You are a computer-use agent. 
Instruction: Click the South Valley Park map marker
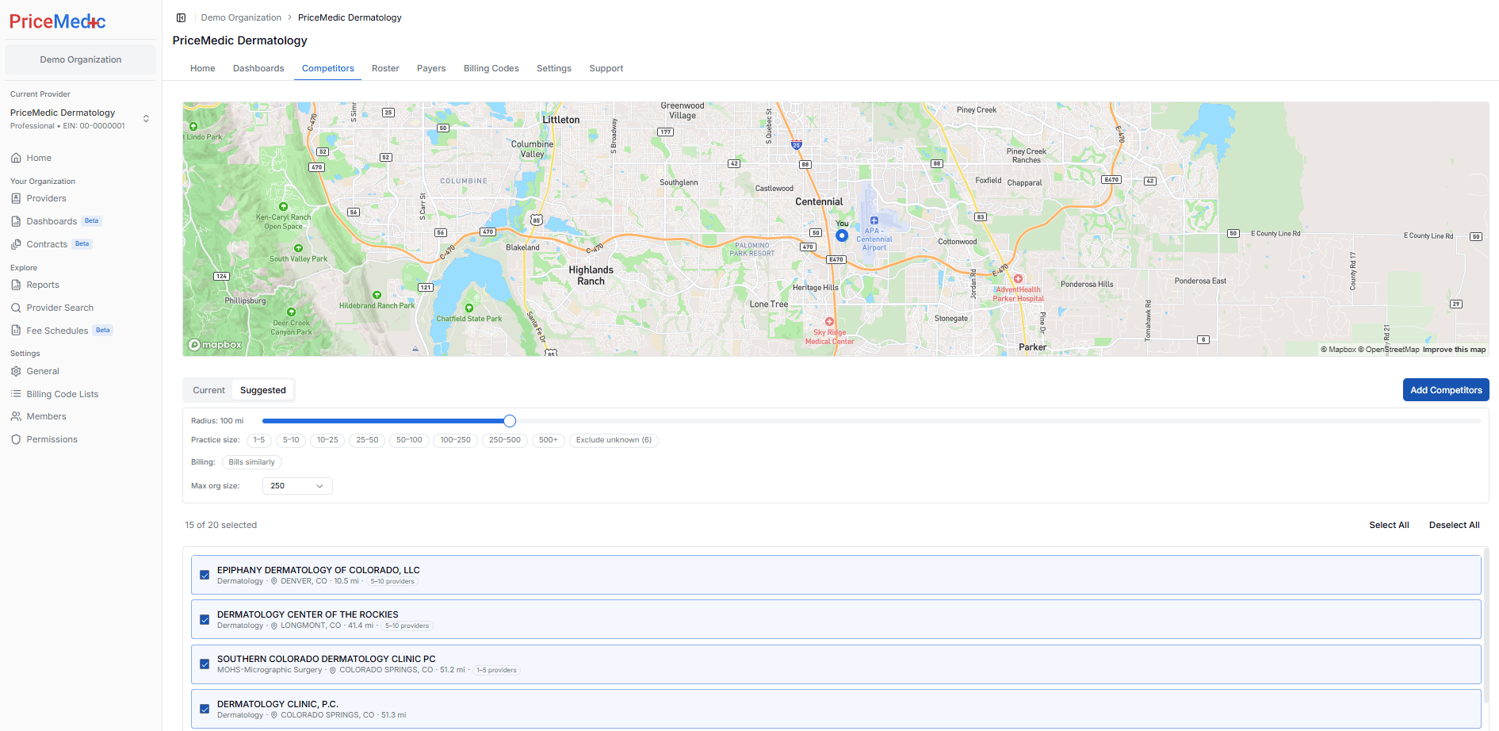coord(299,248)
